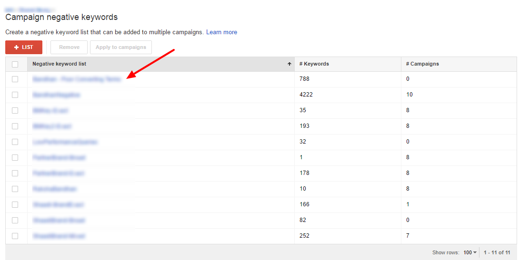519x260 pixels.
Task: Check the box for the 788-keyword list
Action: tap(15, 79)
